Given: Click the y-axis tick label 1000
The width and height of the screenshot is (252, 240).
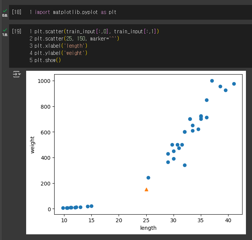Looking at the screenshot, I should coord(44,81).
